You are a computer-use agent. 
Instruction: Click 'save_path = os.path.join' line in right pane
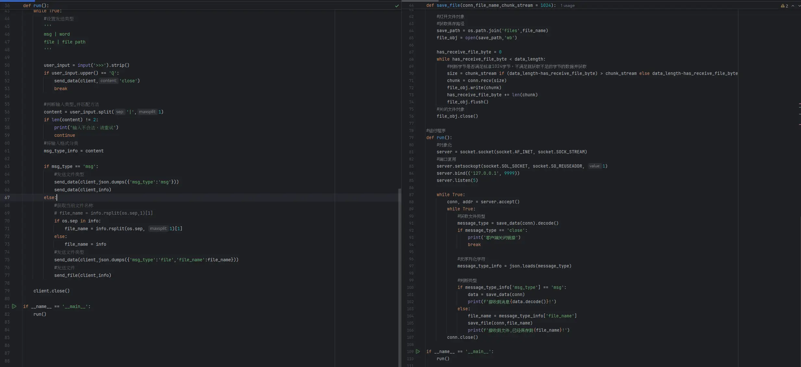coord(492,30)
